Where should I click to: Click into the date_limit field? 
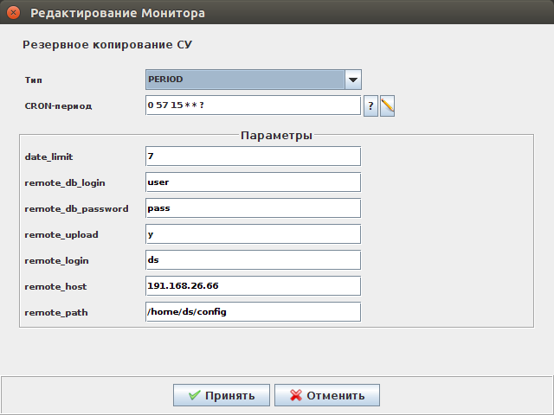pos(253,156)
